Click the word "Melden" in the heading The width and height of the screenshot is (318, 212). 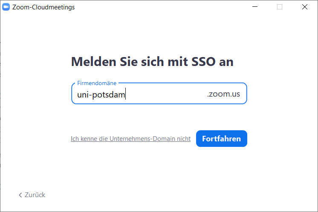coord(91,62)
